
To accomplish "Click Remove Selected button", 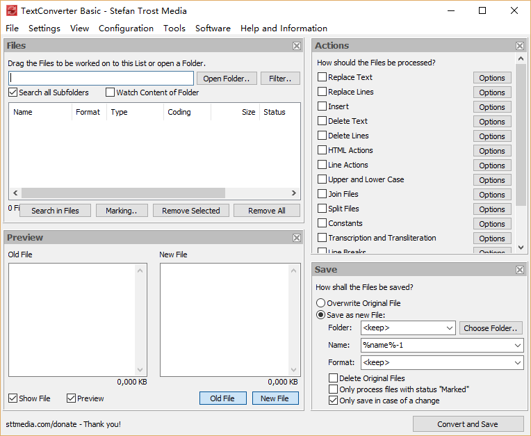I will pyautogui.click(x=191, y=211).
